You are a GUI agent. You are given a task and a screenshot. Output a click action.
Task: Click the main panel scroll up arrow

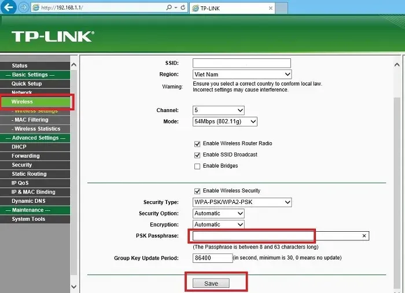[x=397, y=65]
